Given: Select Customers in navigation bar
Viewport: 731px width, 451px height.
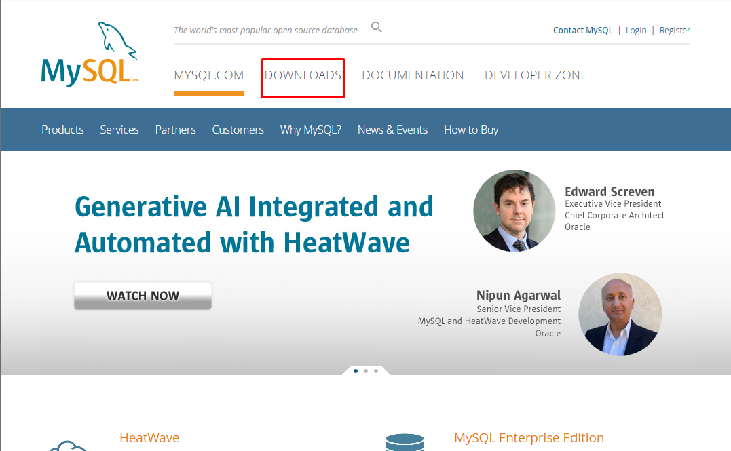Looking at the screenshot, I should tap(238, 130).
